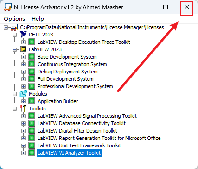Expand LabVIEW Advanced Signal Processing Toolkit node

tap(23, 116)
